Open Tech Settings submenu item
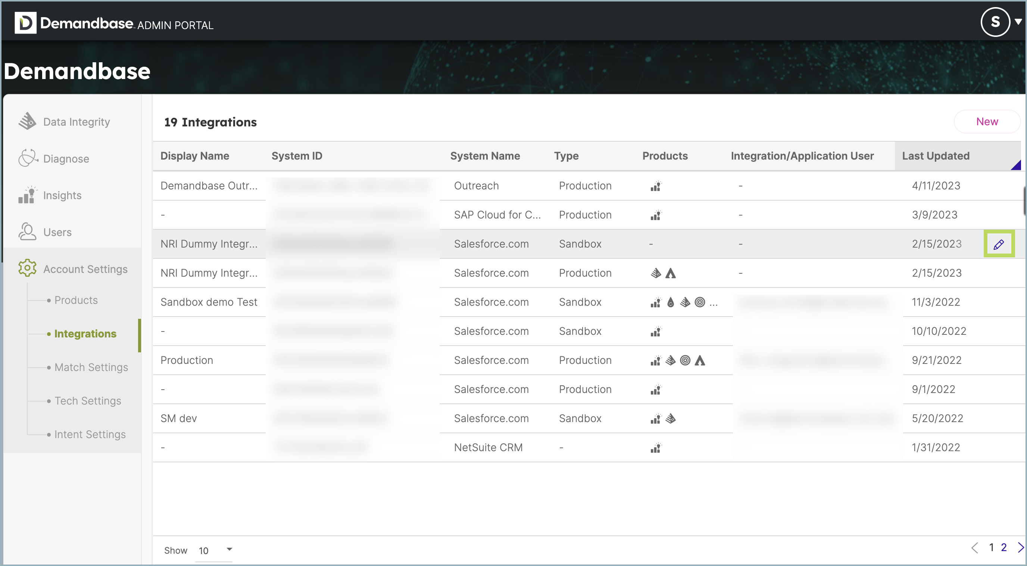 pos(88,401)
